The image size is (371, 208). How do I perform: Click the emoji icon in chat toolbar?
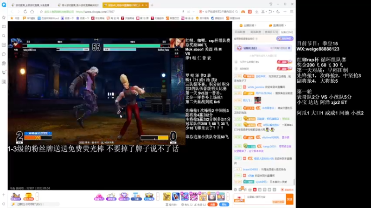click(x=236, y=190)
